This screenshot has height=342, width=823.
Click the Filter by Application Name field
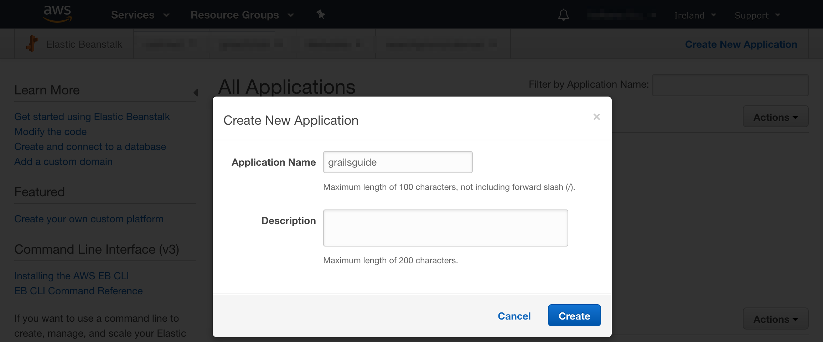point(730,85)
